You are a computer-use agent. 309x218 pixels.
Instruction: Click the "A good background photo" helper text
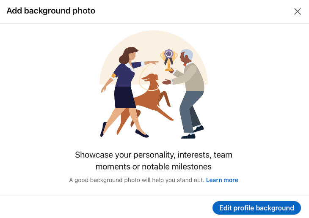click(x=136, y=180)
